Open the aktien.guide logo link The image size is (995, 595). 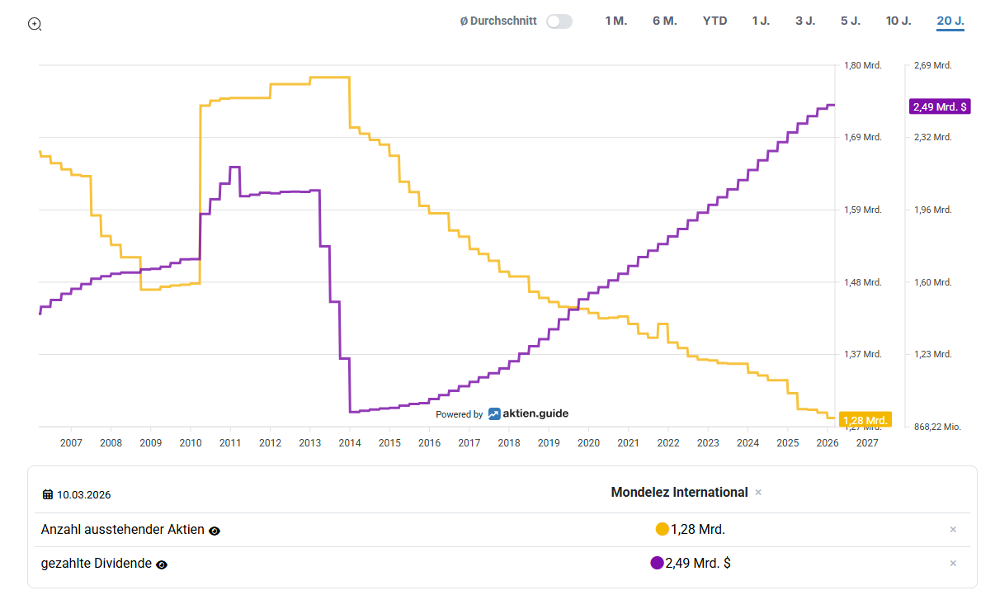[528, 413]
